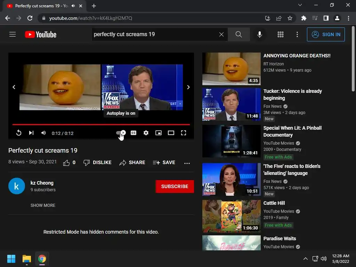
Task: Click the magnifier search button
Action: [x=238, y=34]
